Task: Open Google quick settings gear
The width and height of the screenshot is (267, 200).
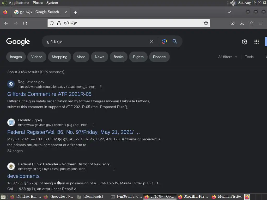Action: pyautogui.click(x=245, y=42)
